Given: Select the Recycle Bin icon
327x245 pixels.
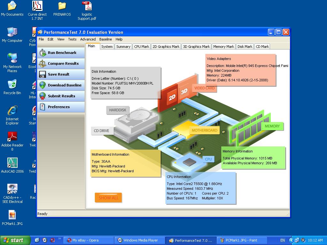Looking at the screenshot, I should pos(12,87).
